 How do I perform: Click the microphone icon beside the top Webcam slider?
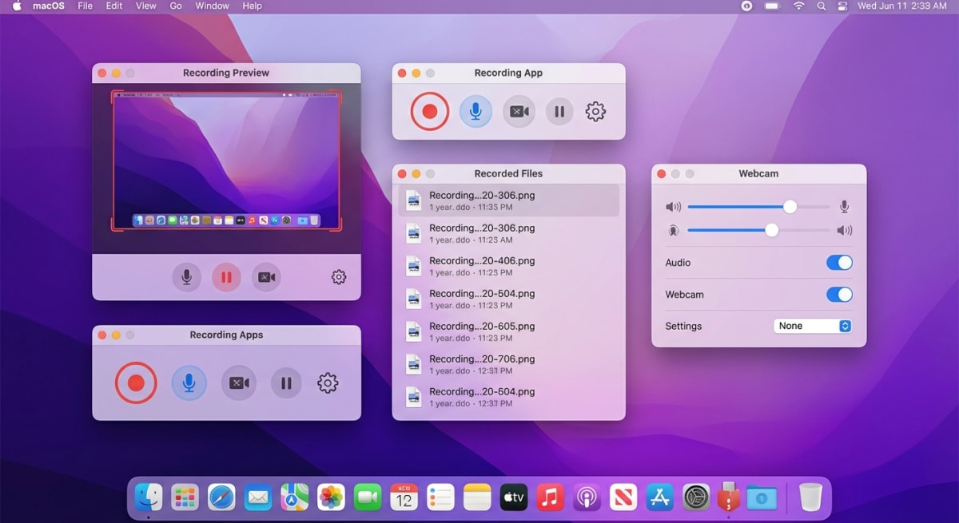843,206
